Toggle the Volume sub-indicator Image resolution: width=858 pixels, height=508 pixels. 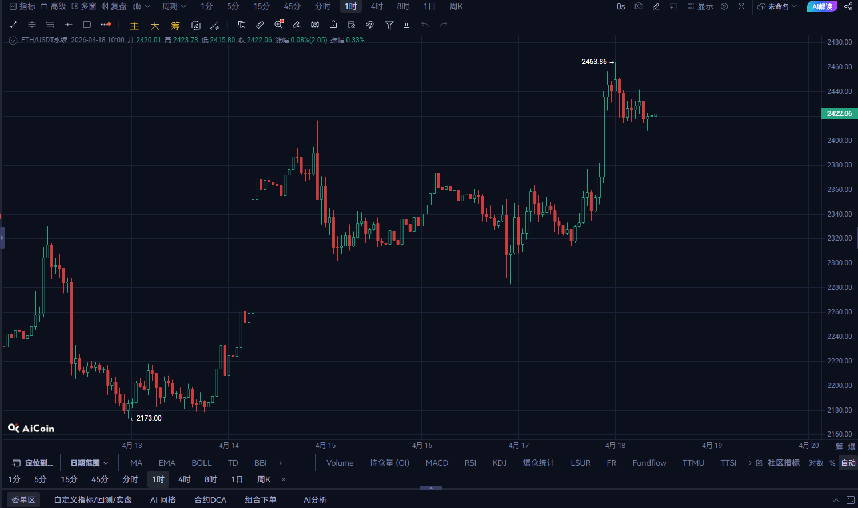click(340, 463)
